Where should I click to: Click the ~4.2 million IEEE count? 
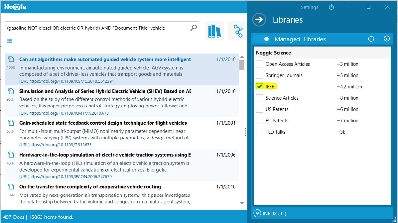tap(349, 87)
